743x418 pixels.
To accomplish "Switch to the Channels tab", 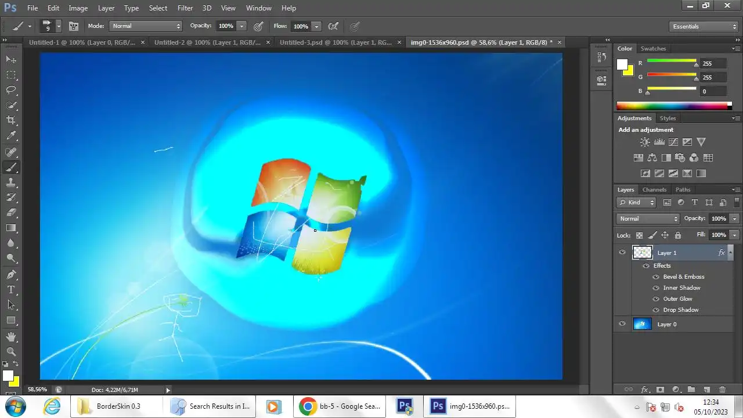I will point(654,189).
